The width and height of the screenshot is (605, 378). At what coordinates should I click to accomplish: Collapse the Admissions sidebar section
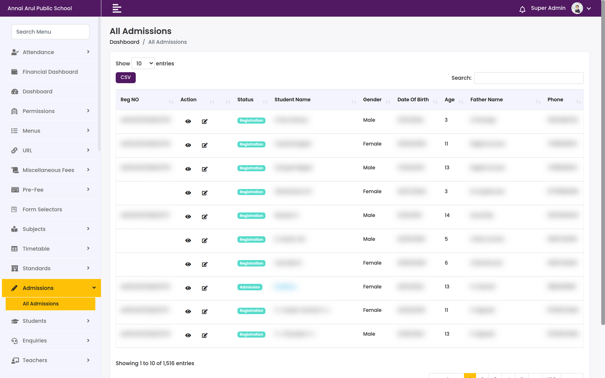[51, 288]
